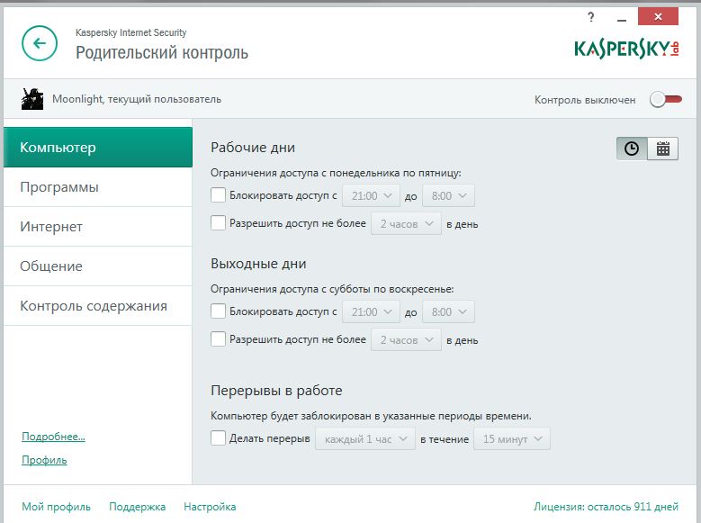The width and height of the screenshot is (701, 523).
Task: Click the Kaspersky Lab logo
Action: pos(626,48)
